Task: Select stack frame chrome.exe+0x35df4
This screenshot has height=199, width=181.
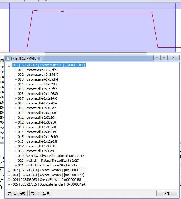Action: click(38, 79)
